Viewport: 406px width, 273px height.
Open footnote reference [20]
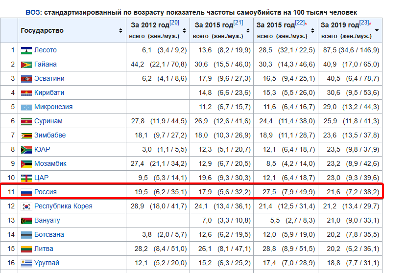tap(174, 23)
